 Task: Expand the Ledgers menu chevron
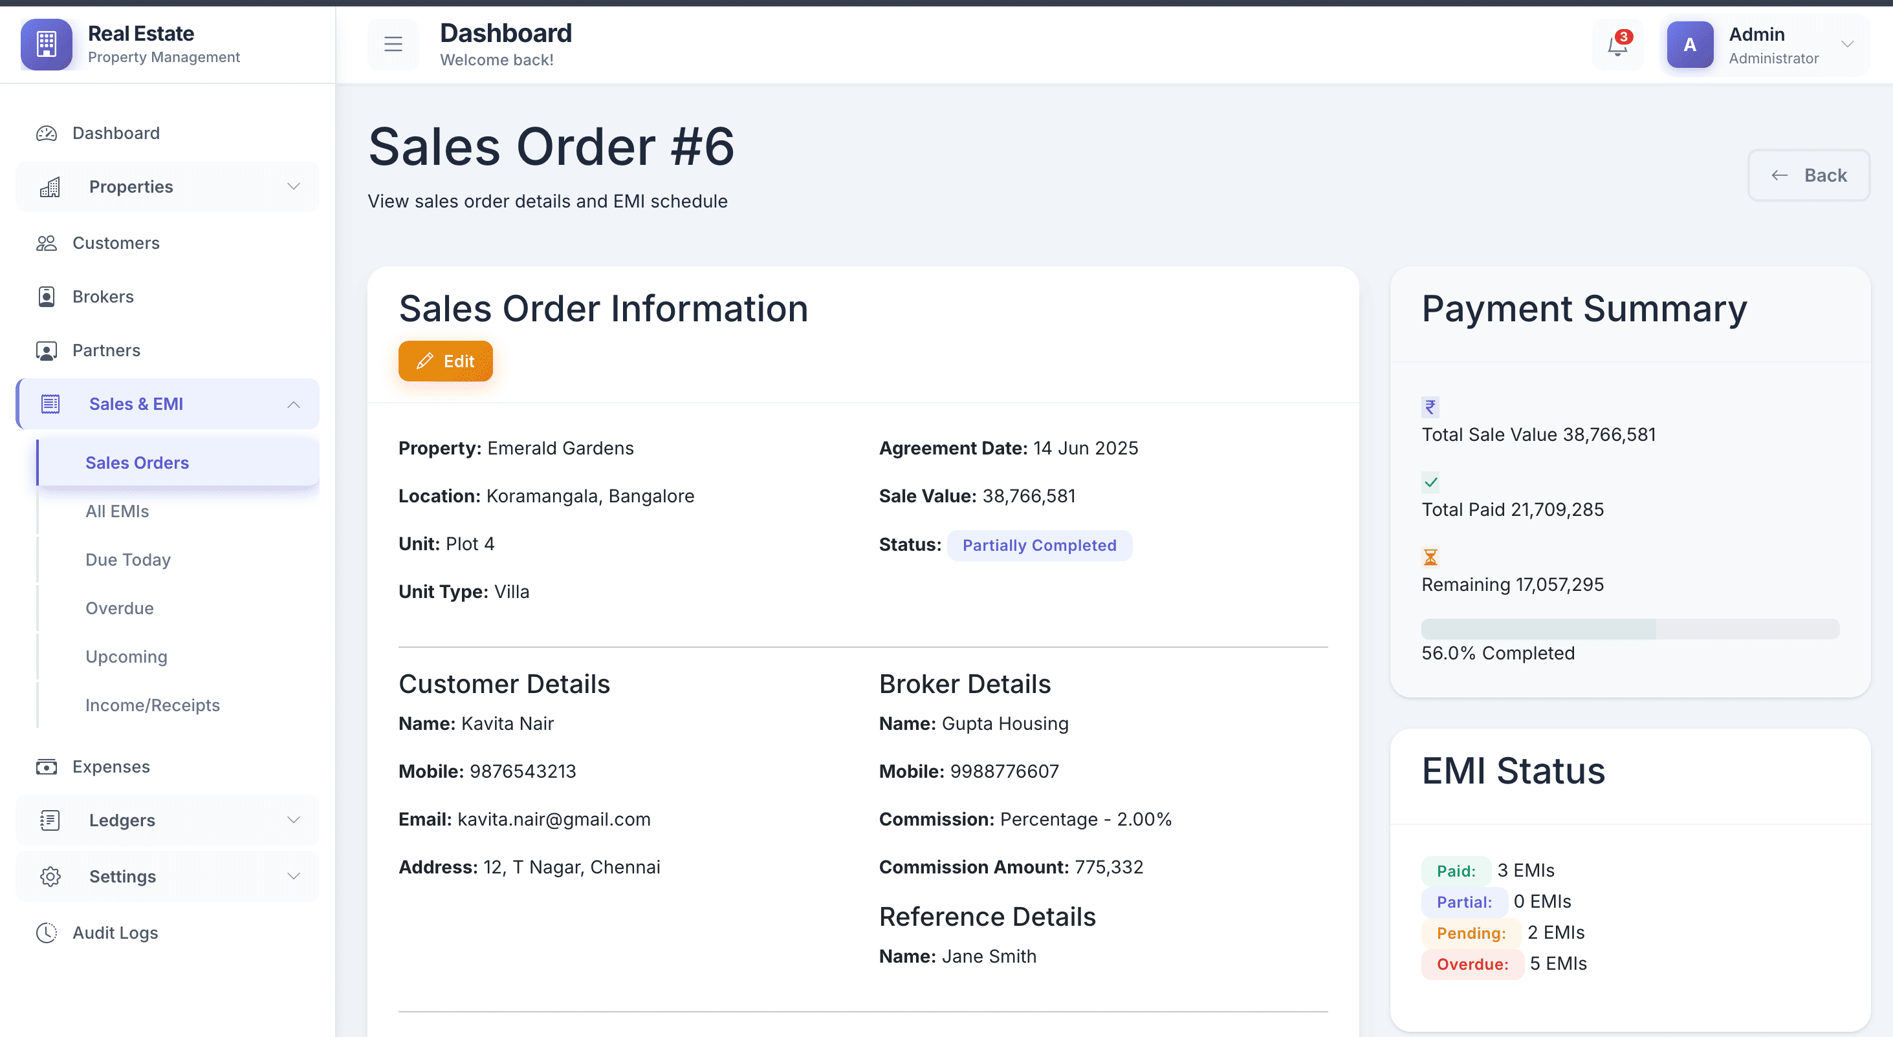click(293, 820)
